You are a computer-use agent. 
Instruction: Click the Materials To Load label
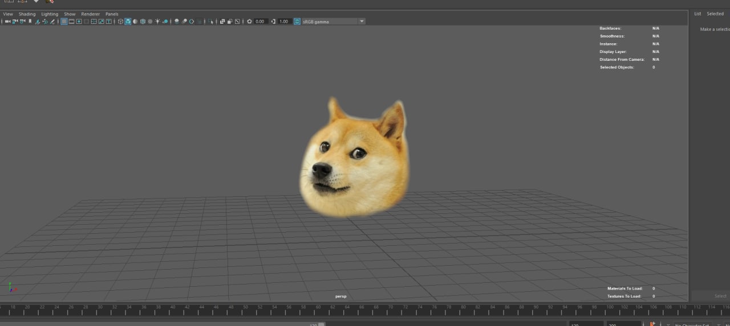625,288
